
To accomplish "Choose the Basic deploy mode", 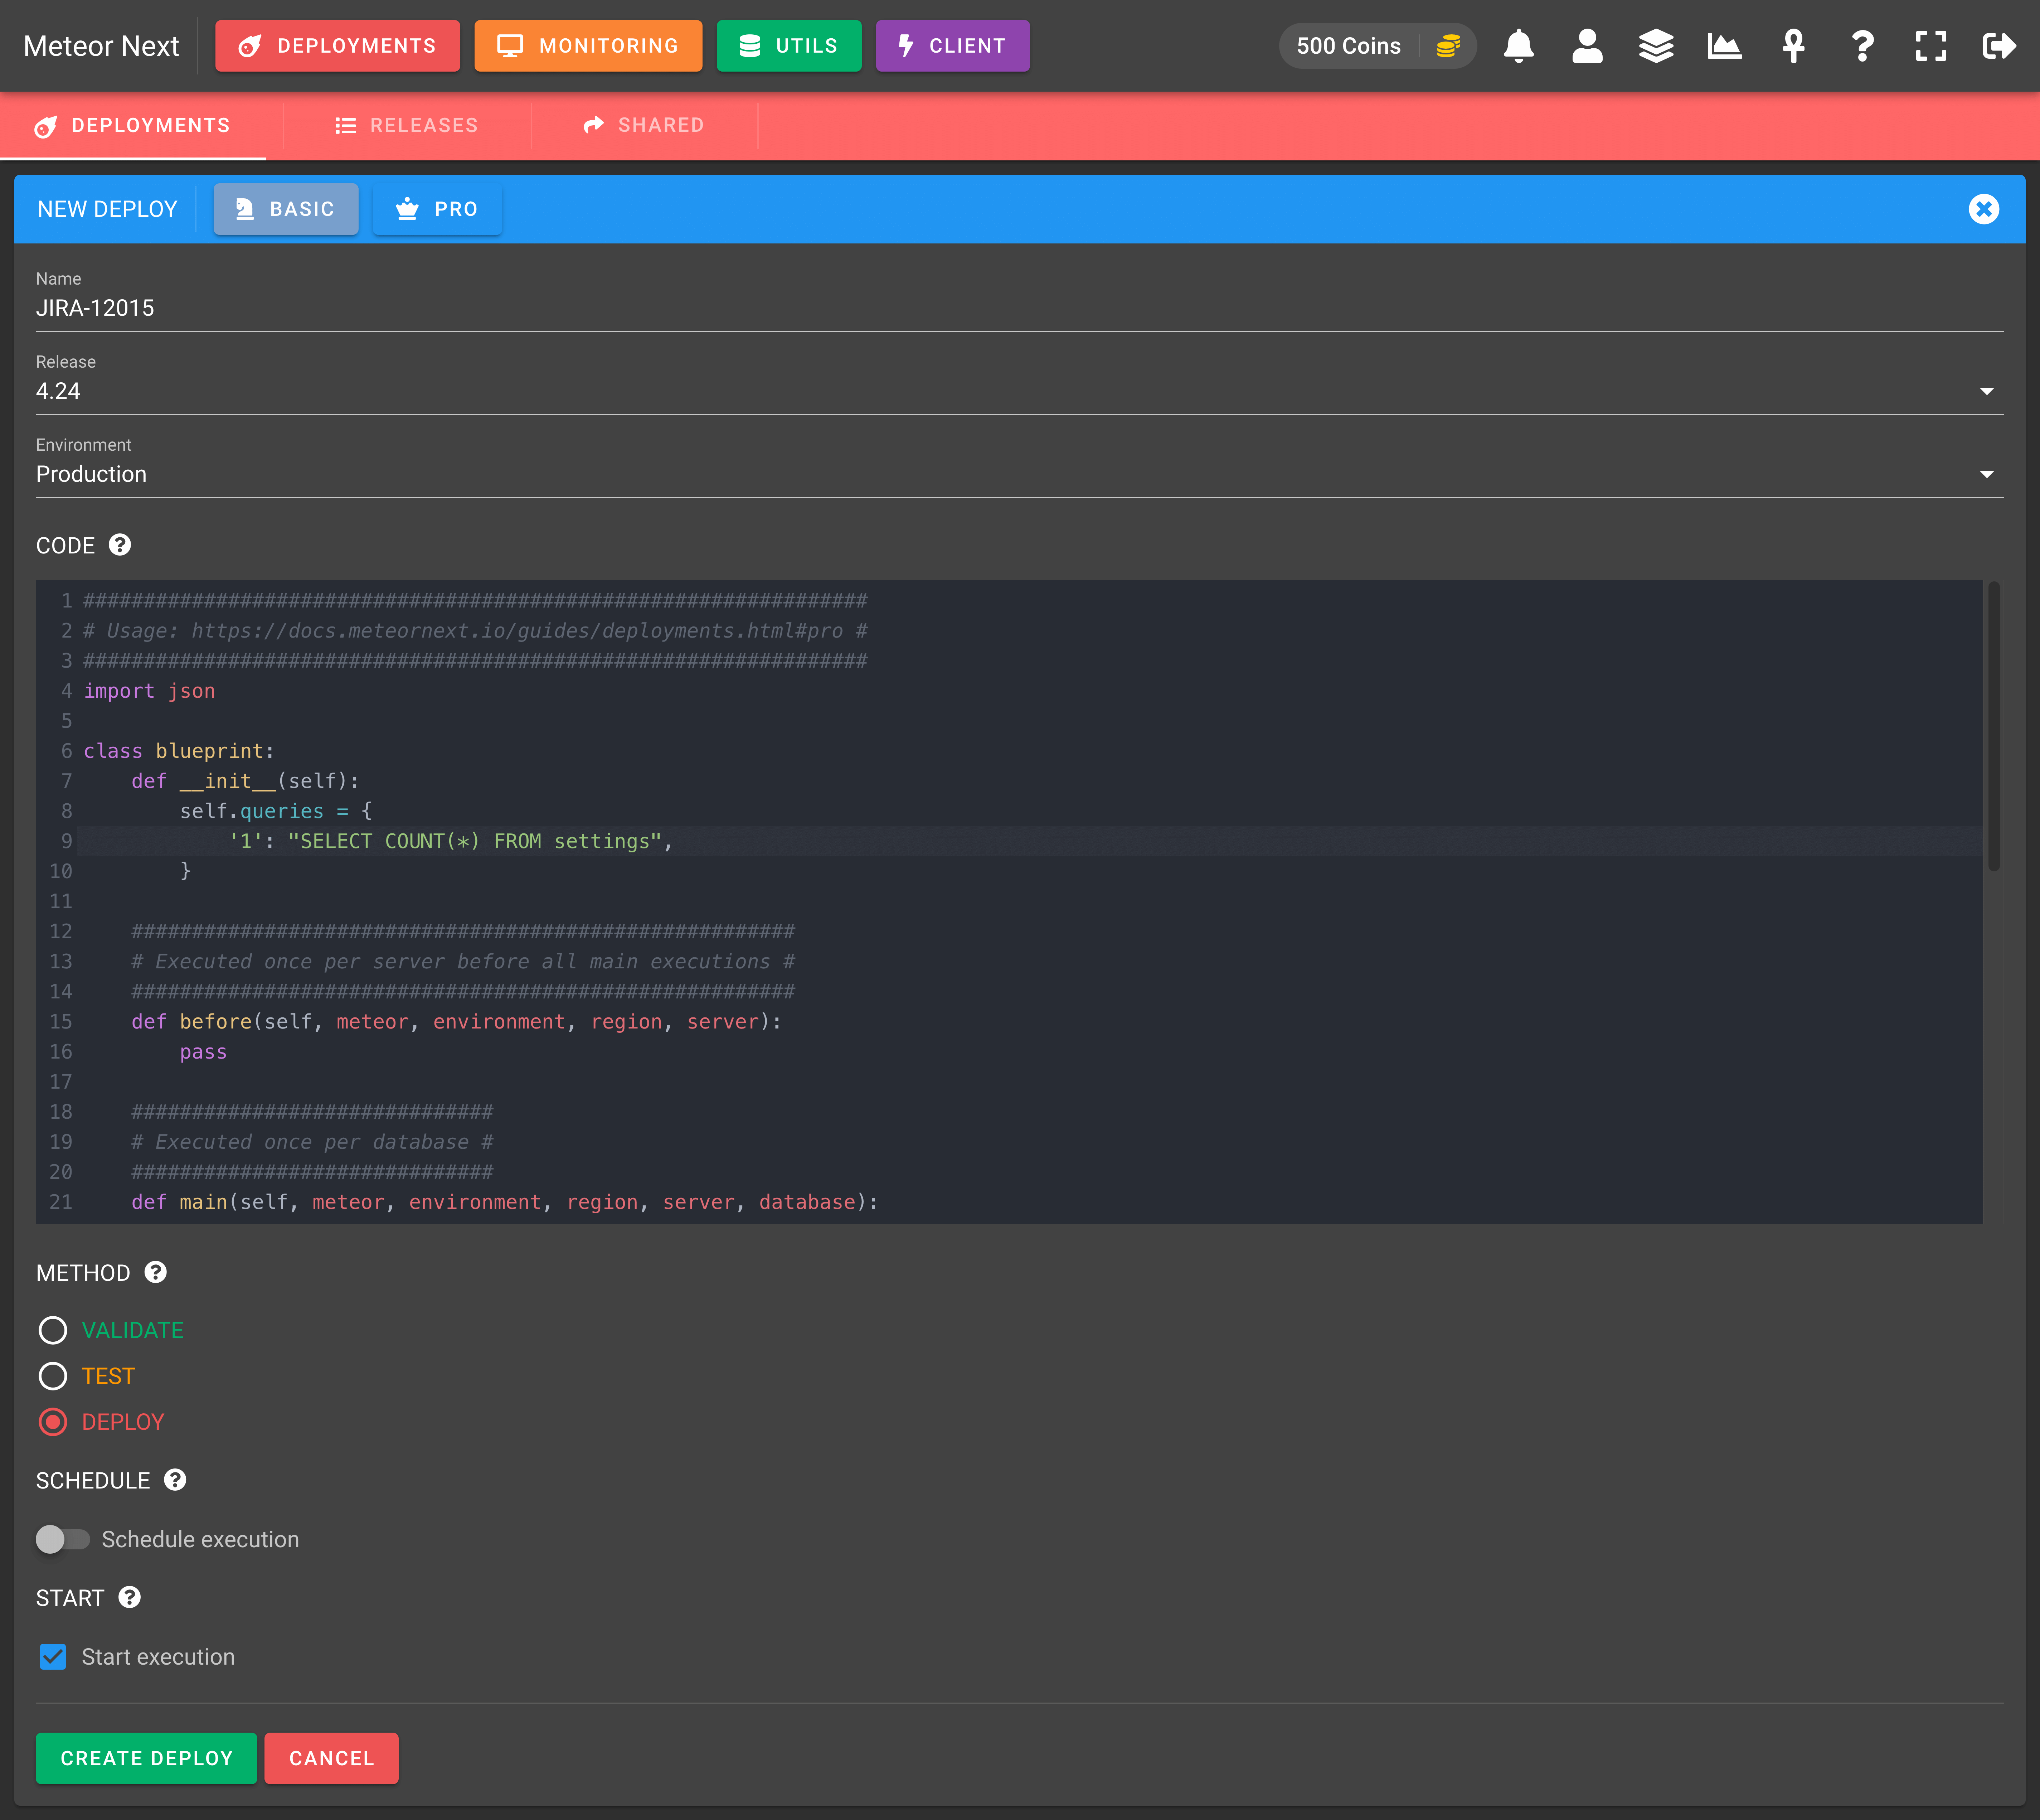I will (286, 209).
